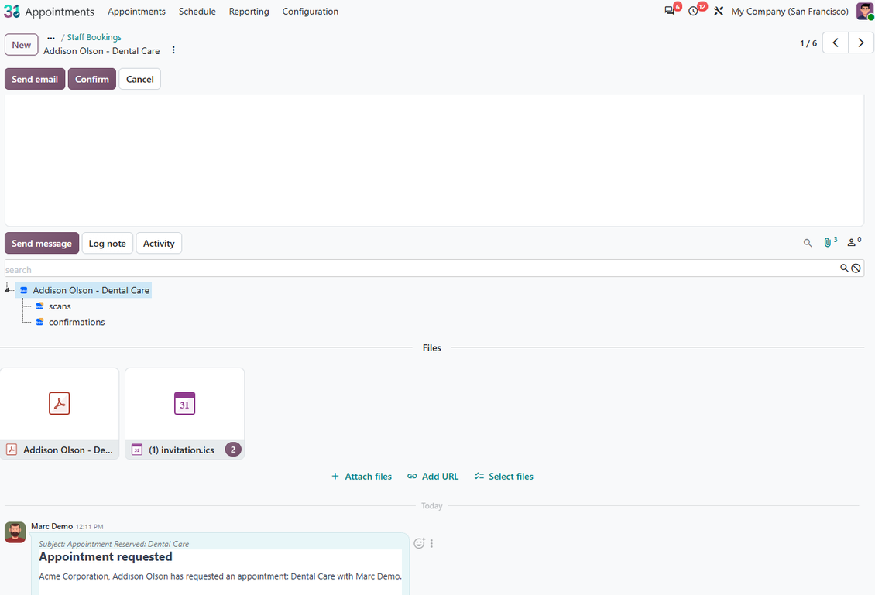Click the folder search magnifier icon

[844, 268]
